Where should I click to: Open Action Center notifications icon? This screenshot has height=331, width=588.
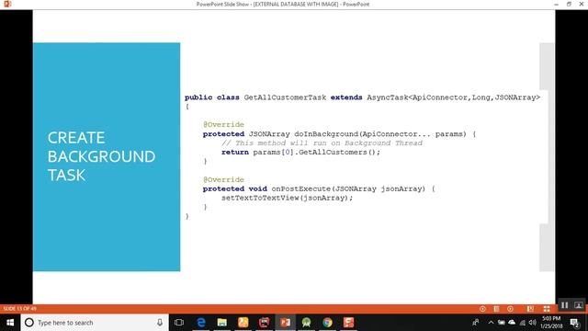pyautogui.click(x=574, y=323)
